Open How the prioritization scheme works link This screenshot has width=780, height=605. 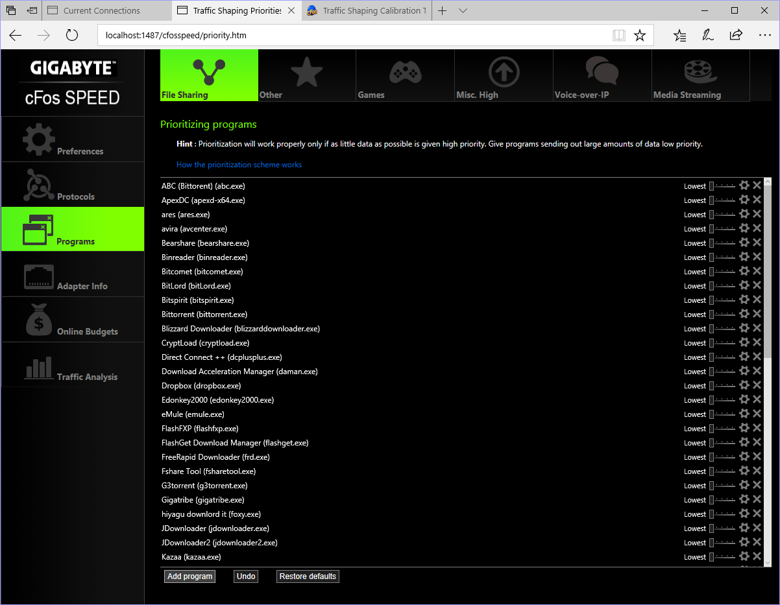pos(239,165)
